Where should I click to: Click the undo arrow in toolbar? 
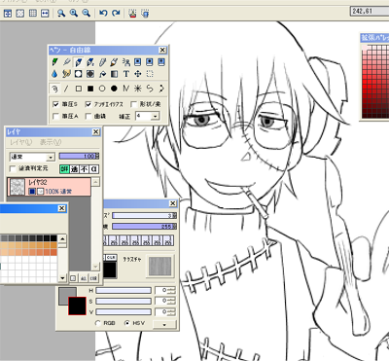click(103, 13)
